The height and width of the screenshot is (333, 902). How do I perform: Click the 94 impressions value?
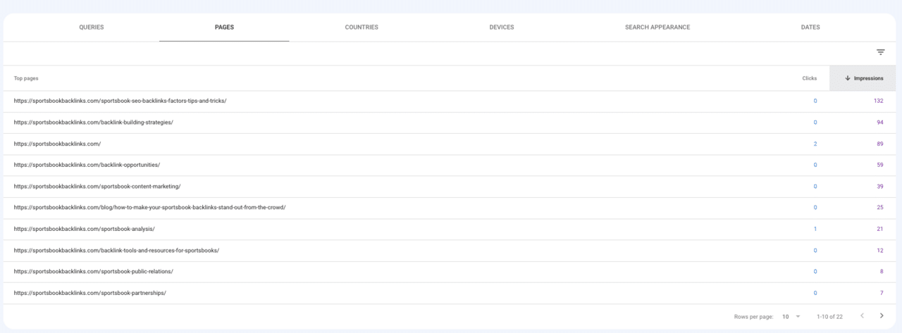pyautogui.click(x=880, y=122)
